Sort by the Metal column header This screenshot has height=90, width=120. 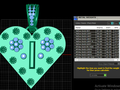85,27
